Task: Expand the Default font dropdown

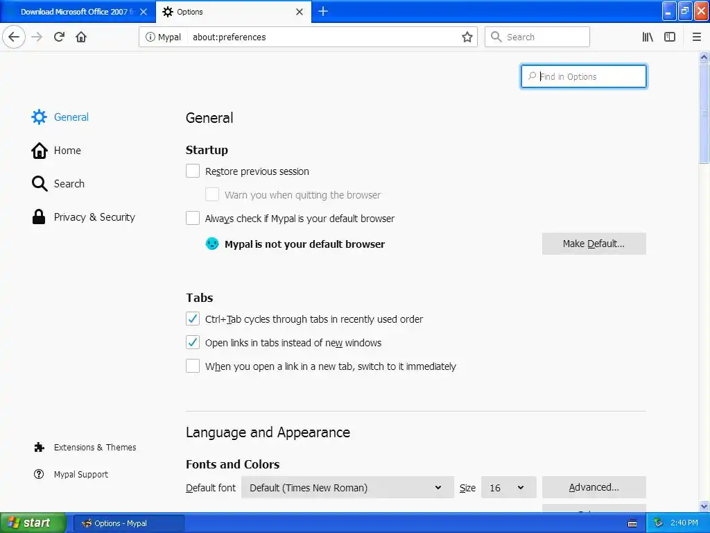Action: [x=347, y=487]
